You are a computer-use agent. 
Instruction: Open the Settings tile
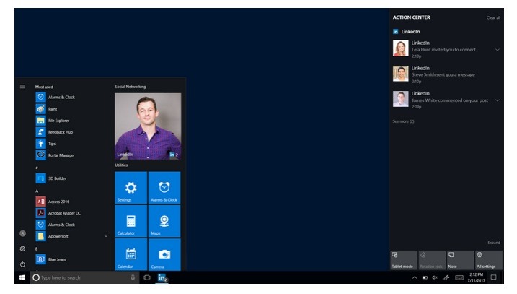coord(131,188)
